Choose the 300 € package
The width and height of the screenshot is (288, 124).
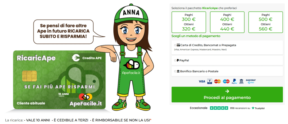[189, 22]
